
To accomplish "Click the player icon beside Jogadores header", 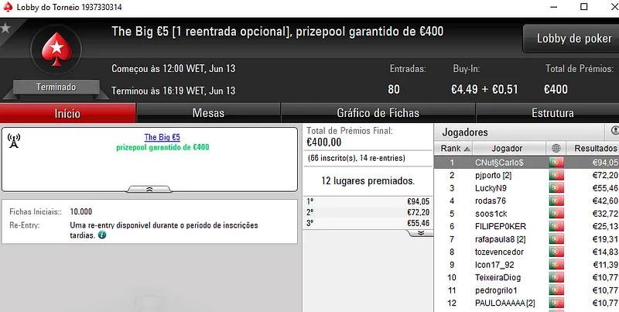I will (x=614, y=131).
